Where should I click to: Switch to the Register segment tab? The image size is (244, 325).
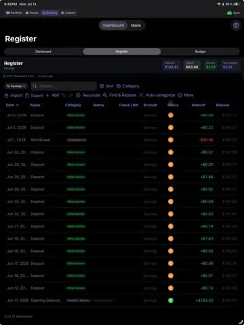(x=122, y=51)
